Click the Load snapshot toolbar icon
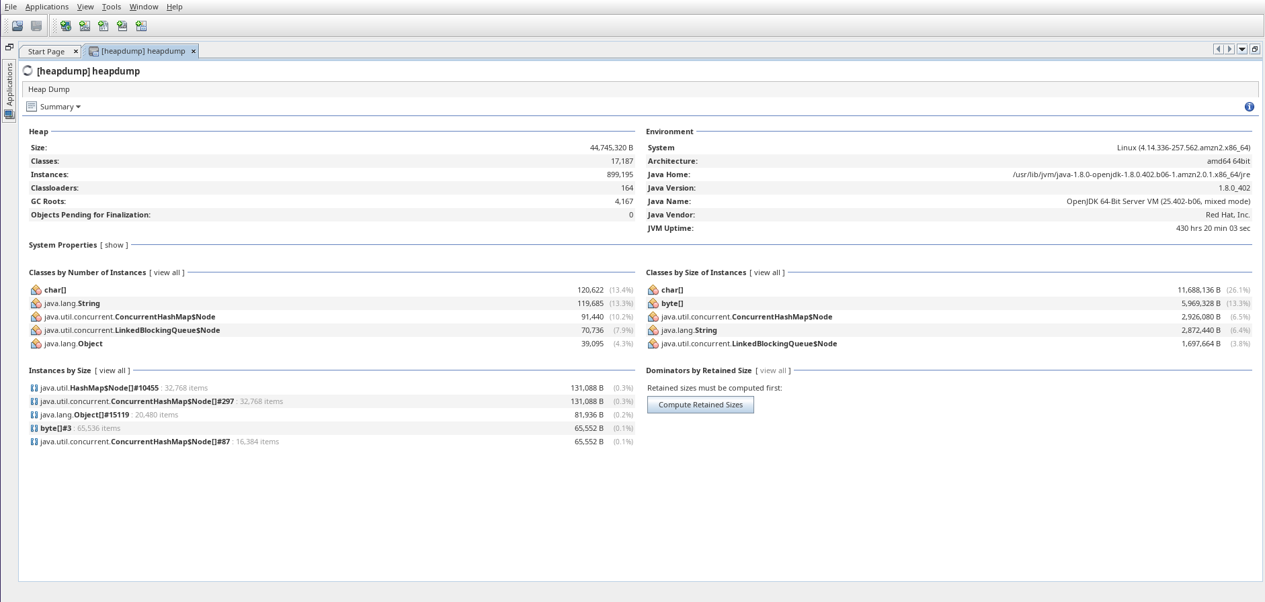The height and width of the screenshot is (602, 1265). (x=17, y=26)
